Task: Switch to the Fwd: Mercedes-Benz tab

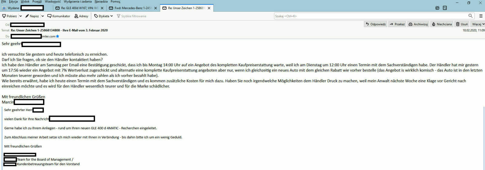Action: click(131, 8)
